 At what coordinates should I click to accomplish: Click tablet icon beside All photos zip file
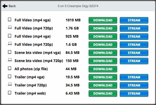[x=10, y=68]
